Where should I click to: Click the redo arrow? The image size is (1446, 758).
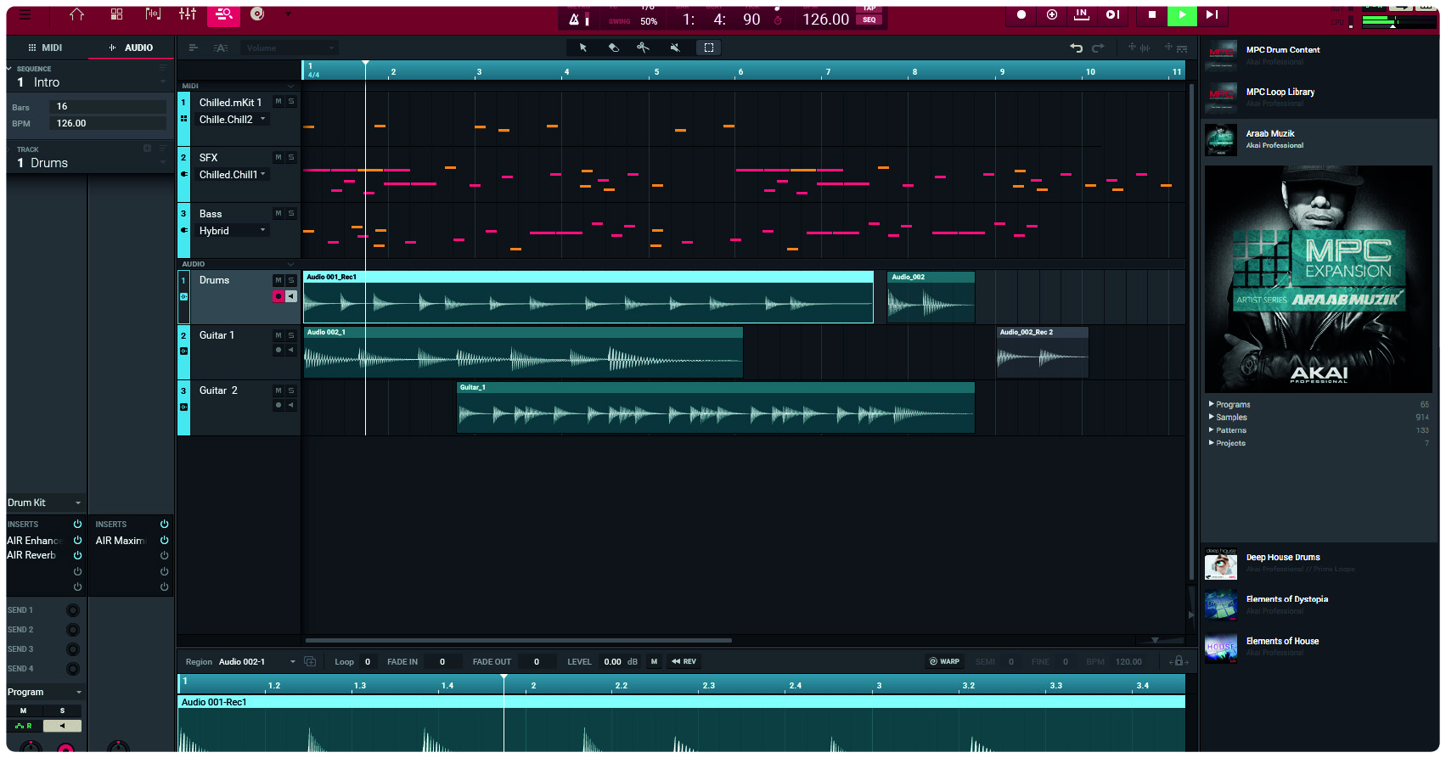1098,48
